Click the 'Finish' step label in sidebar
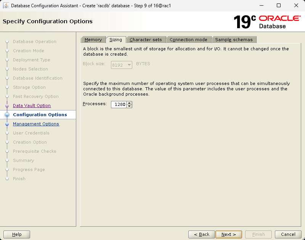The height and width of the screenshot is (240, 305). [19, 179]
